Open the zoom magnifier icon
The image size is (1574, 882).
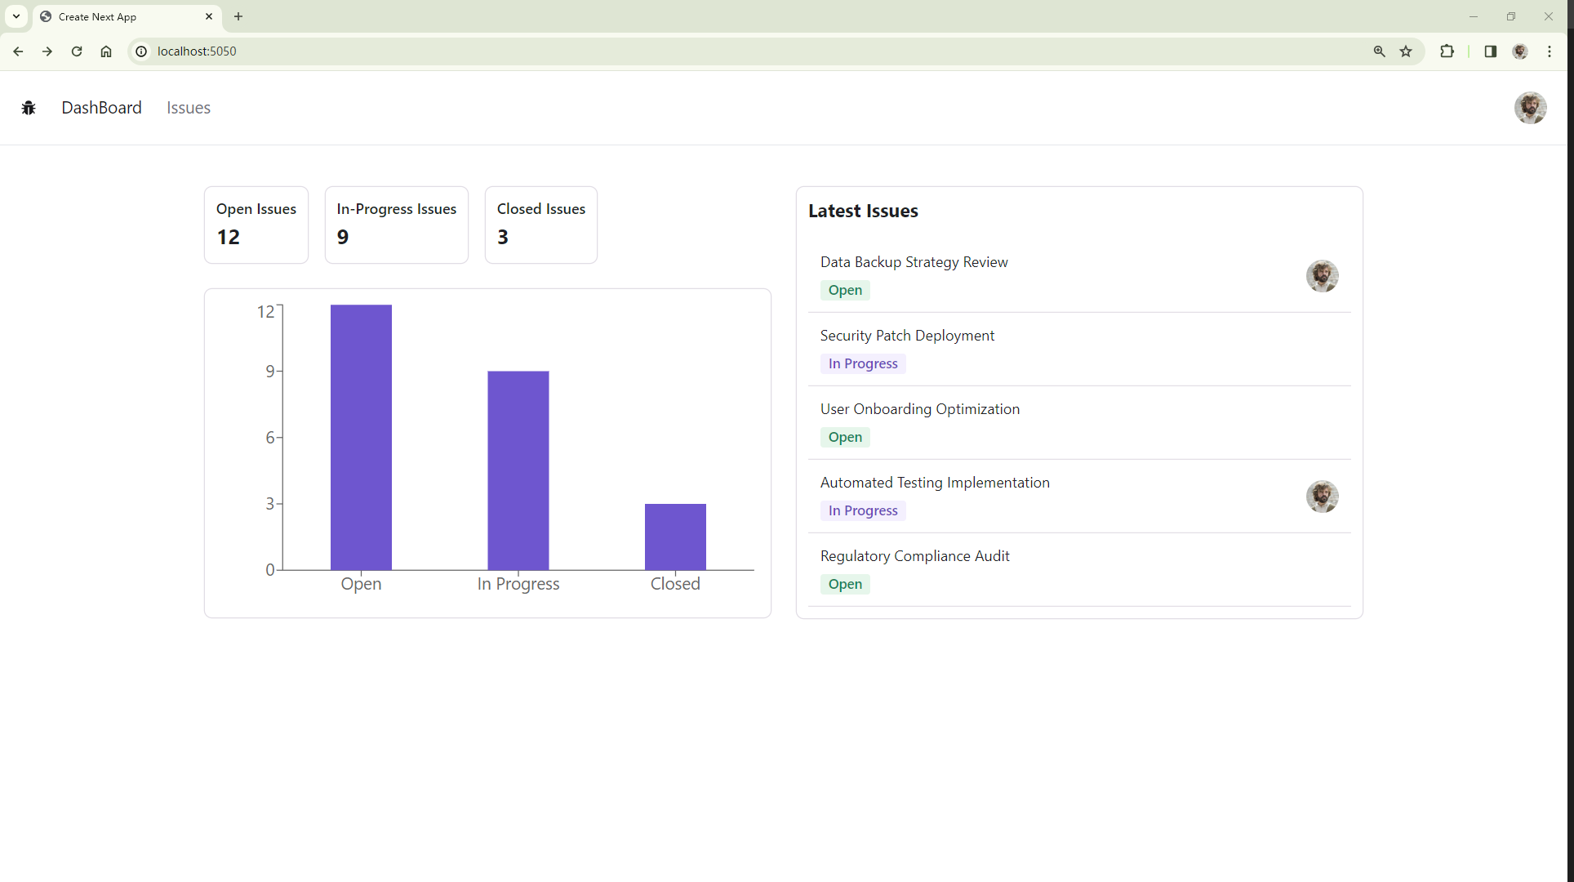pyautogui.click(x=1379, y=51)
